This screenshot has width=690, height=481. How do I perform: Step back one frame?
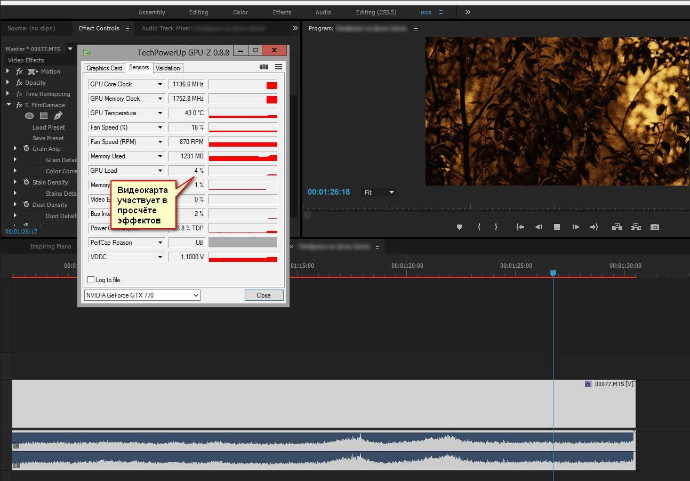coord(539,227)
